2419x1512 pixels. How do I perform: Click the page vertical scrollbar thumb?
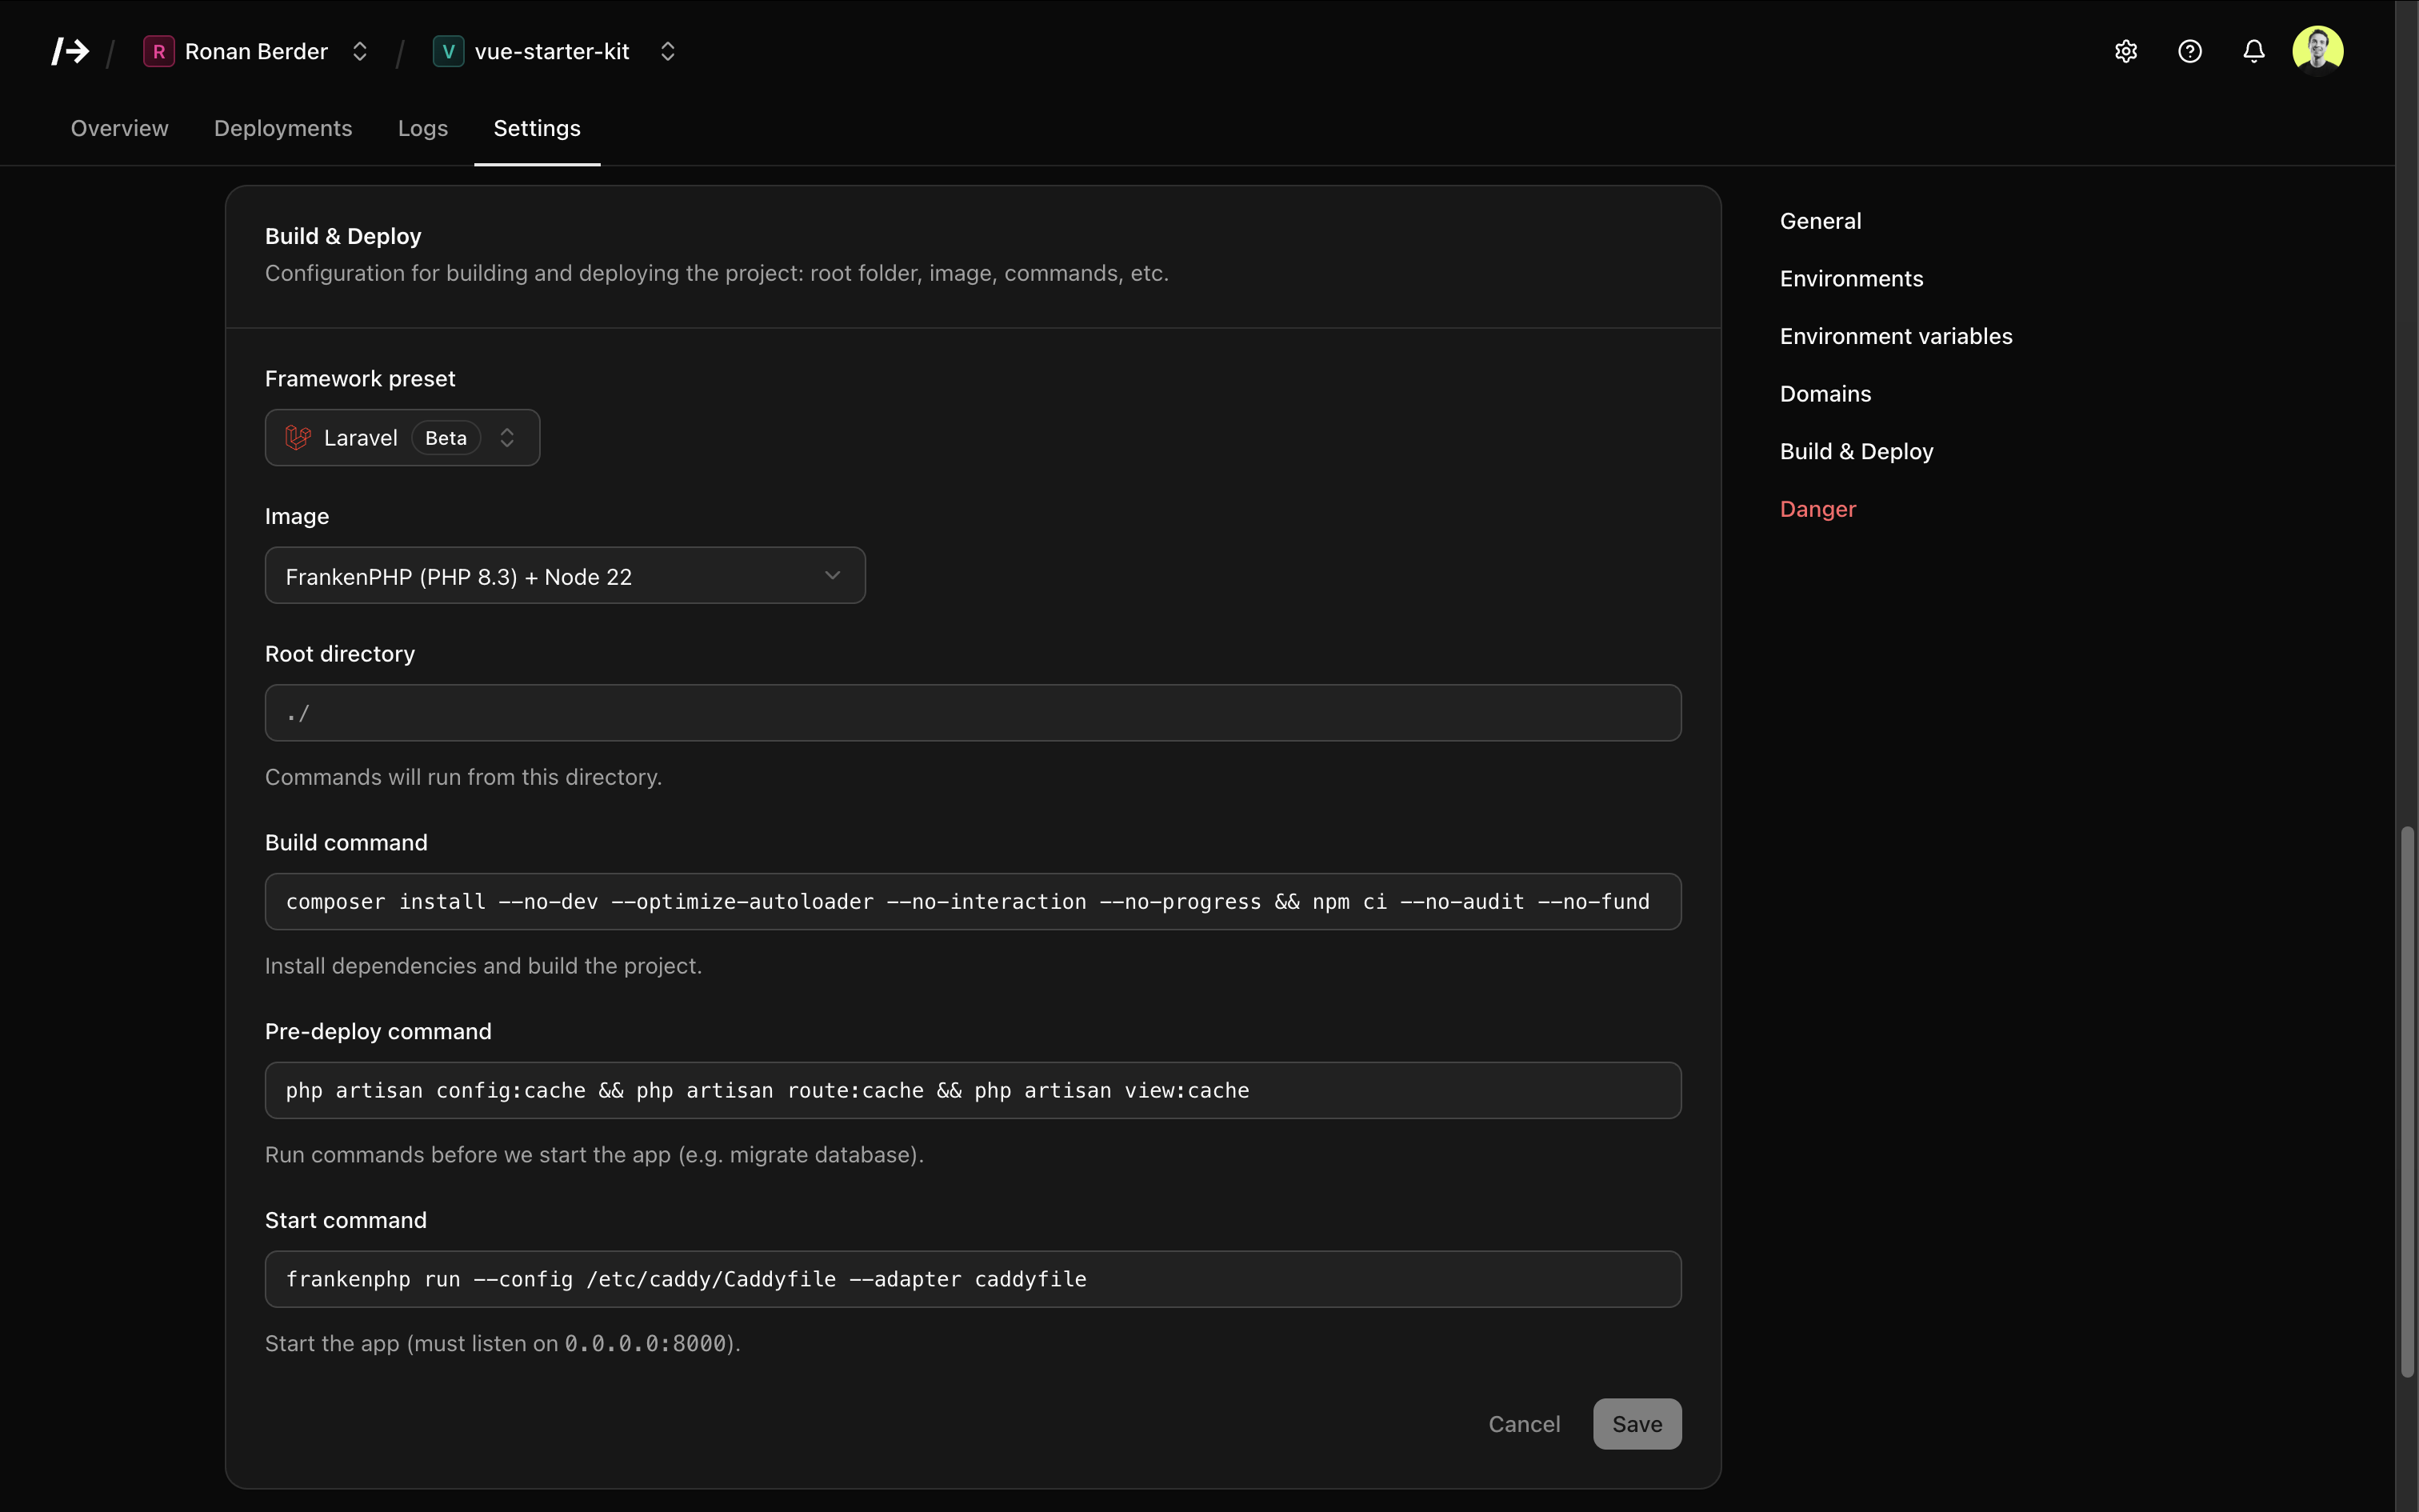(2407, 1100)
